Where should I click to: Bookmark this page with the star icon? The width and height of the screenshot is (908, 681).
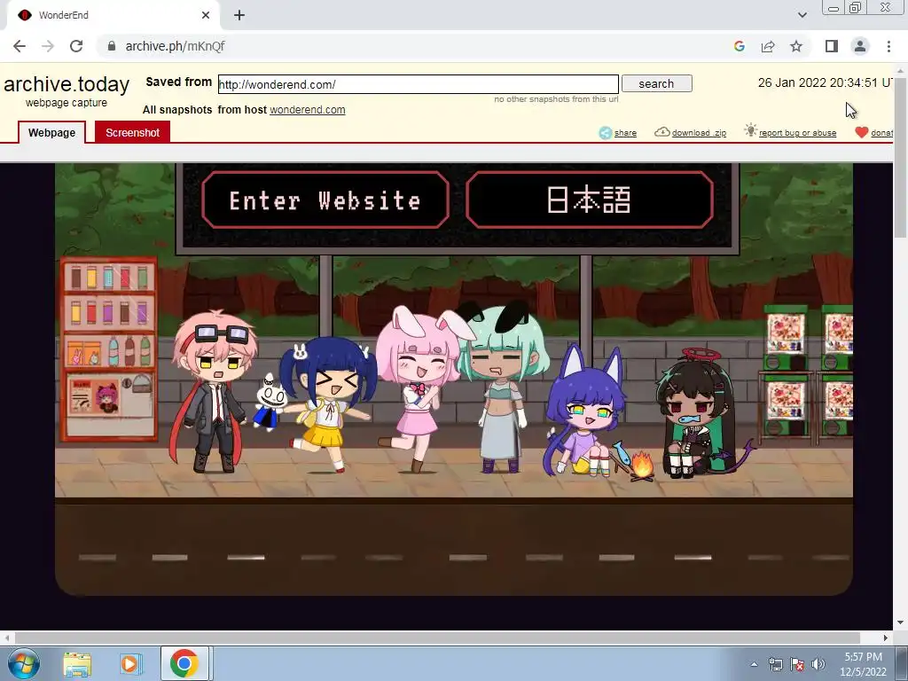coord(796,46)
